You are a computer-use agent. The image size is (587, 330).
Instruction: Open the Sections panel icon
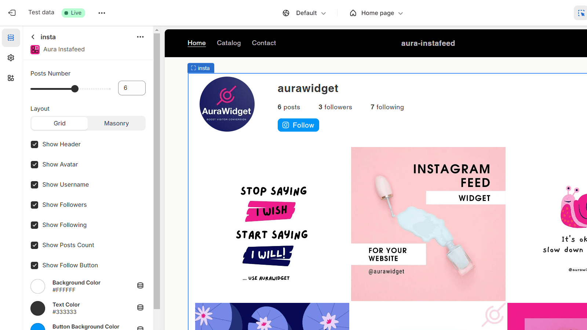[x=11, y=38]
